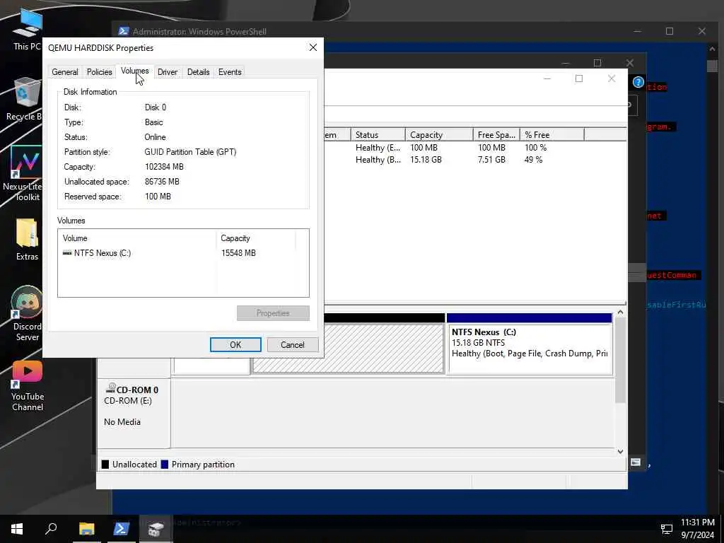This screenshot has width=724, height=543.
Task: Click the NTFS Nexus volume drive icon
Action: point(67,253)
